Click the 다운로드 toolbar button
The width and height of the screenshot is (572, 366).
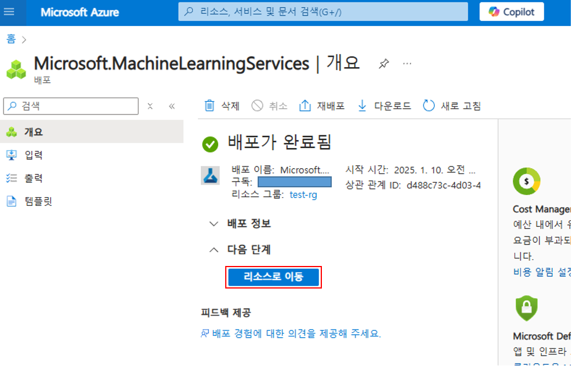point(384,106)
